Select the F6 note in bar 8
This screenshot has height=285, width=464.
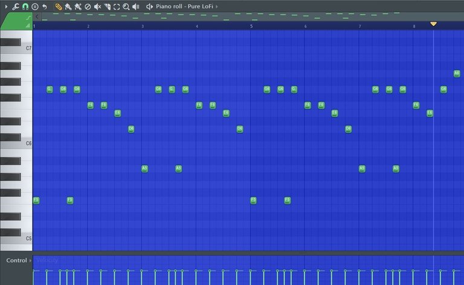coord(416,105)
